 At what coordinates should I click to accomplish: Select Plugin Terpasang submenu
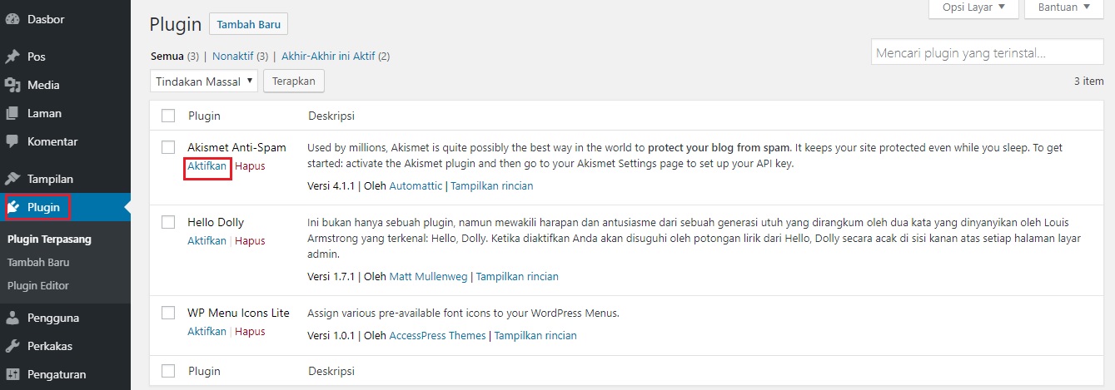[49, 239]
